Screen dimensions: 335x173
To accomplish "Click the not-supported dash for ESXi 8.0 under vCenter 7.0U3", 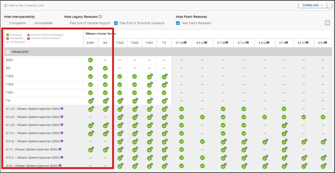I will pos(120,68).
